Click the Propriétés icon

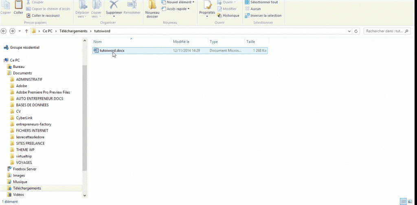[x=207, y=5]
